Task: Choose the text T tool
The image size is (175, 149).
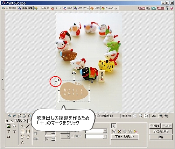Action: (9, 132)
